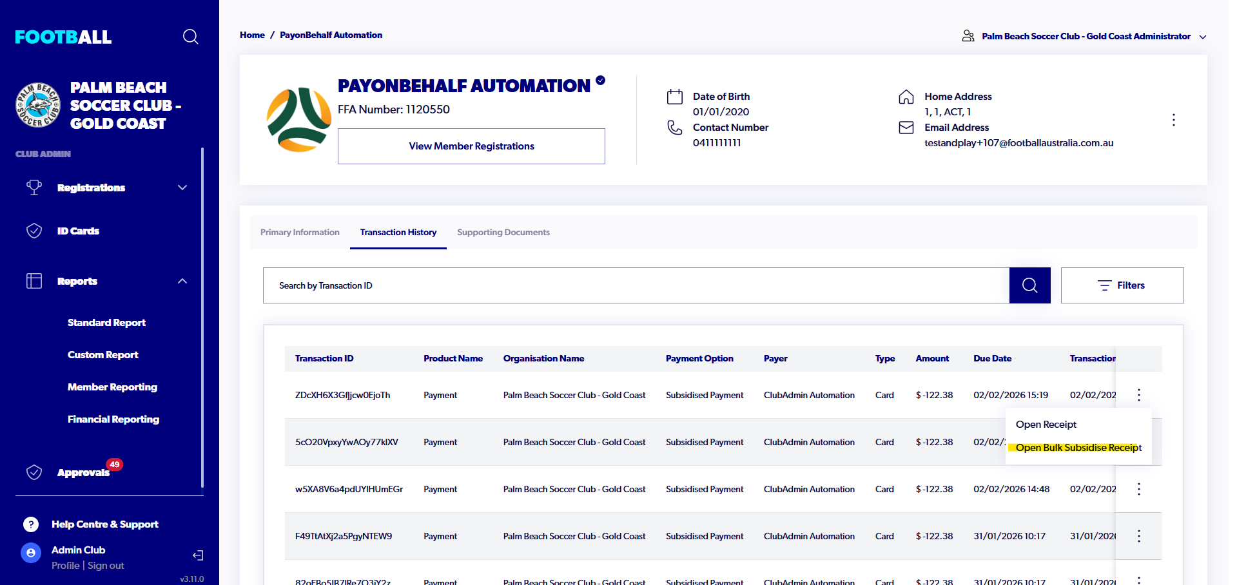
Task: Click the Sign out link
Action: pos(106,566)
